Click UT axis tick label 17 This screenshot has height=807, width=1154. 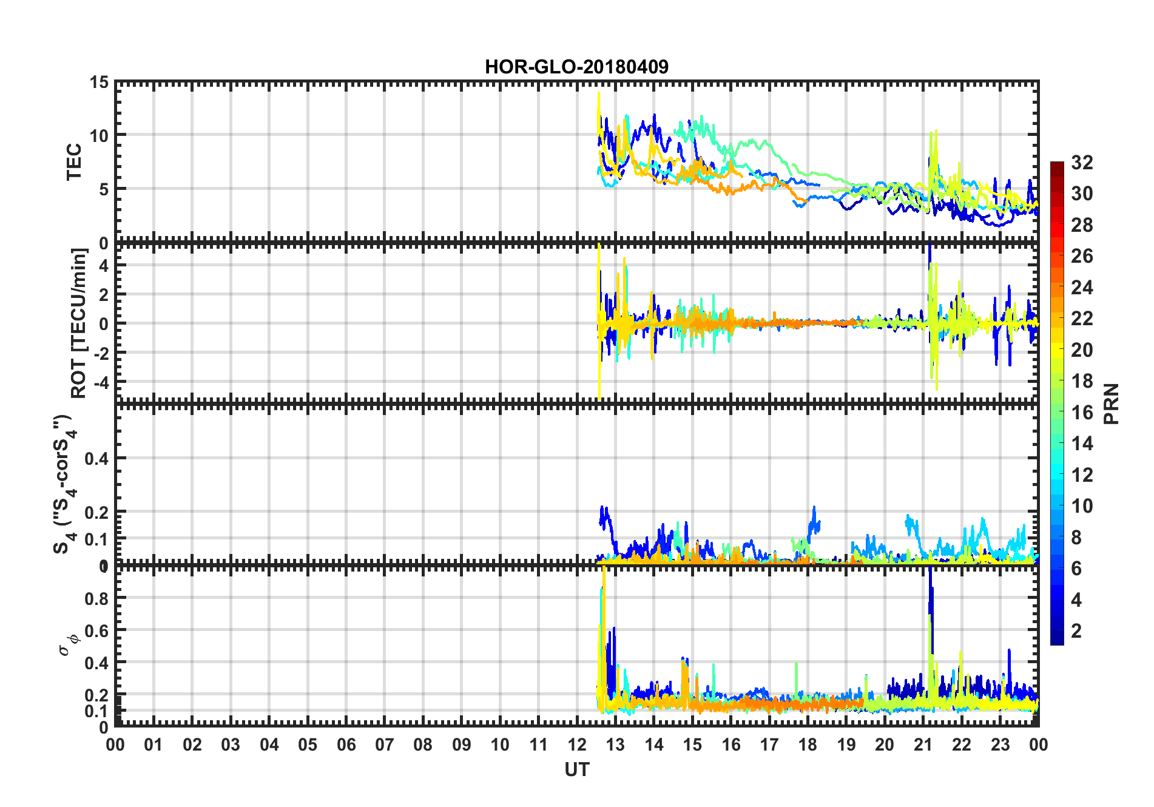coord(769,745)
